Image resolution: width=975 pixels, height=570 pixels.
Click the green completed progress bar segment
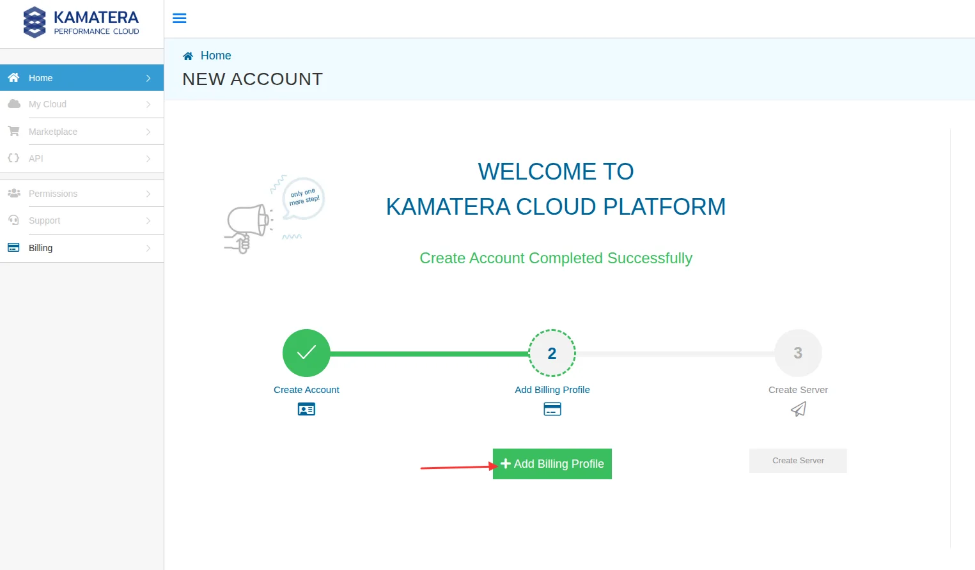click(x=429, y=353)
